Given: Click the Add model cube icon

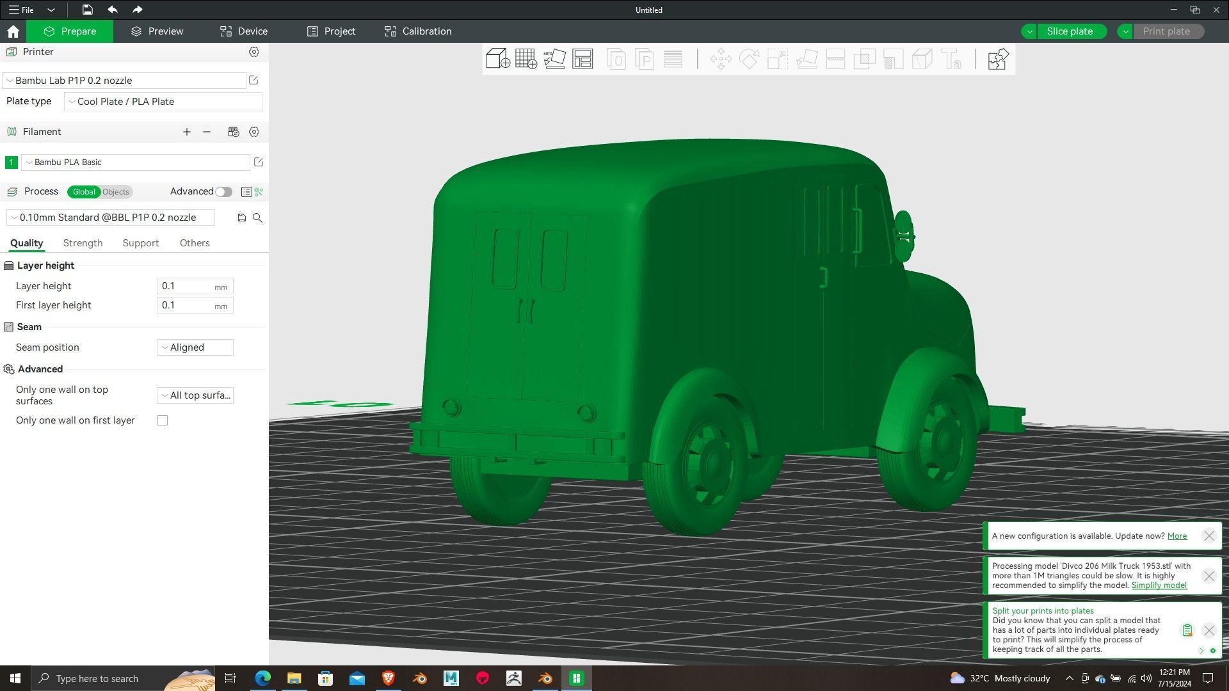Looking at the screenshot, I should 498,59.
